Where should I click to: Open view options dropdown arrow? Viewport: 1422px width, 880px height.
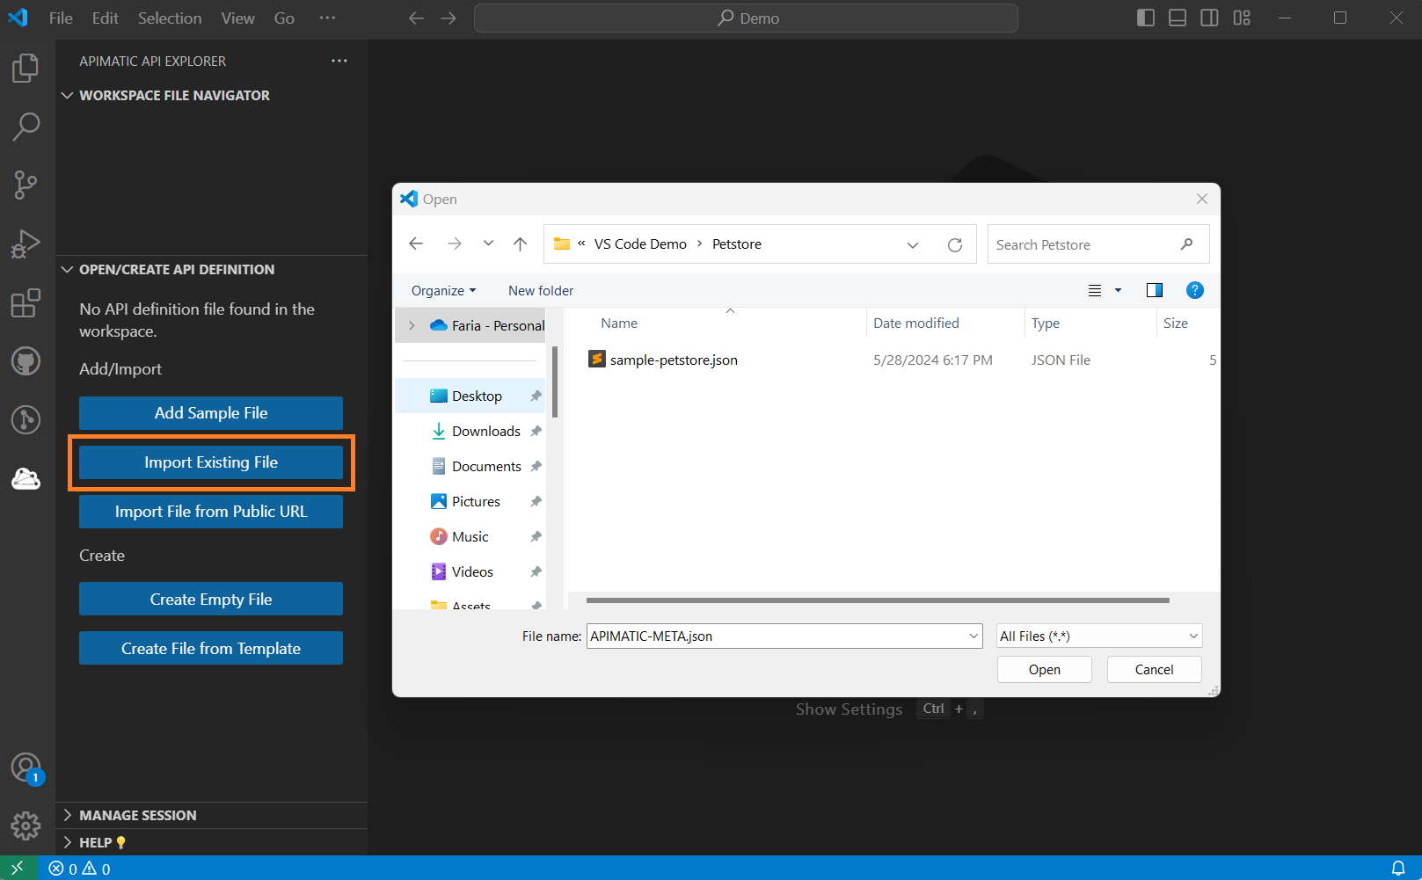click(1118, 290)
